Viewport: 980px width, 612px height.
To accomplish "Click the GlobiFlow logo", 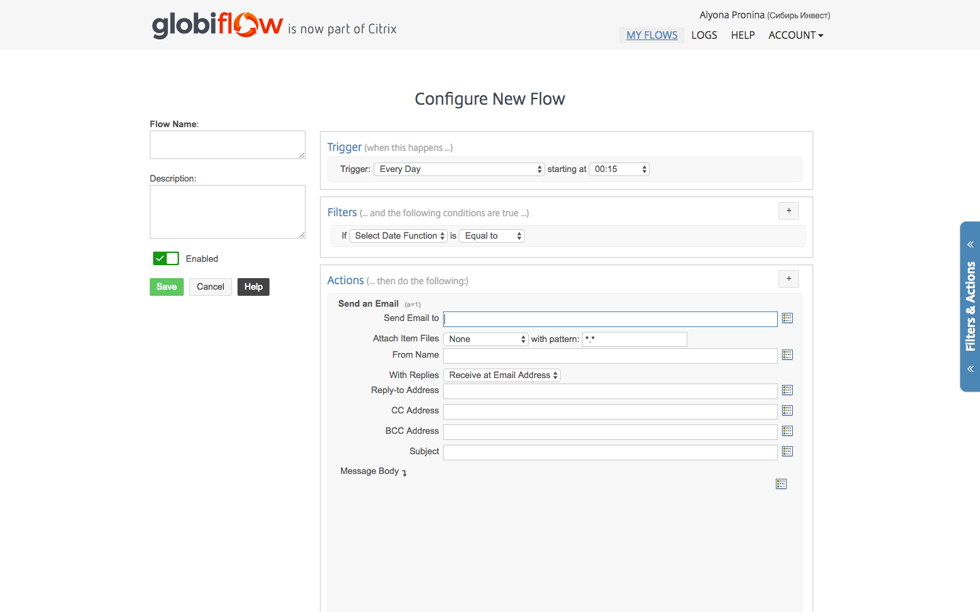I will click(217, 24).
